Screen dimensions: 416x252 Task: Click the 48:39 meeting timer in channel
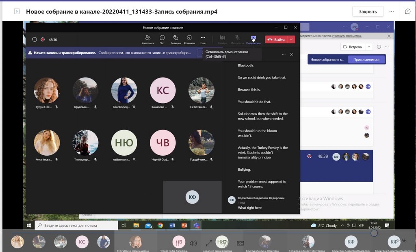click(x=323, y=156)
